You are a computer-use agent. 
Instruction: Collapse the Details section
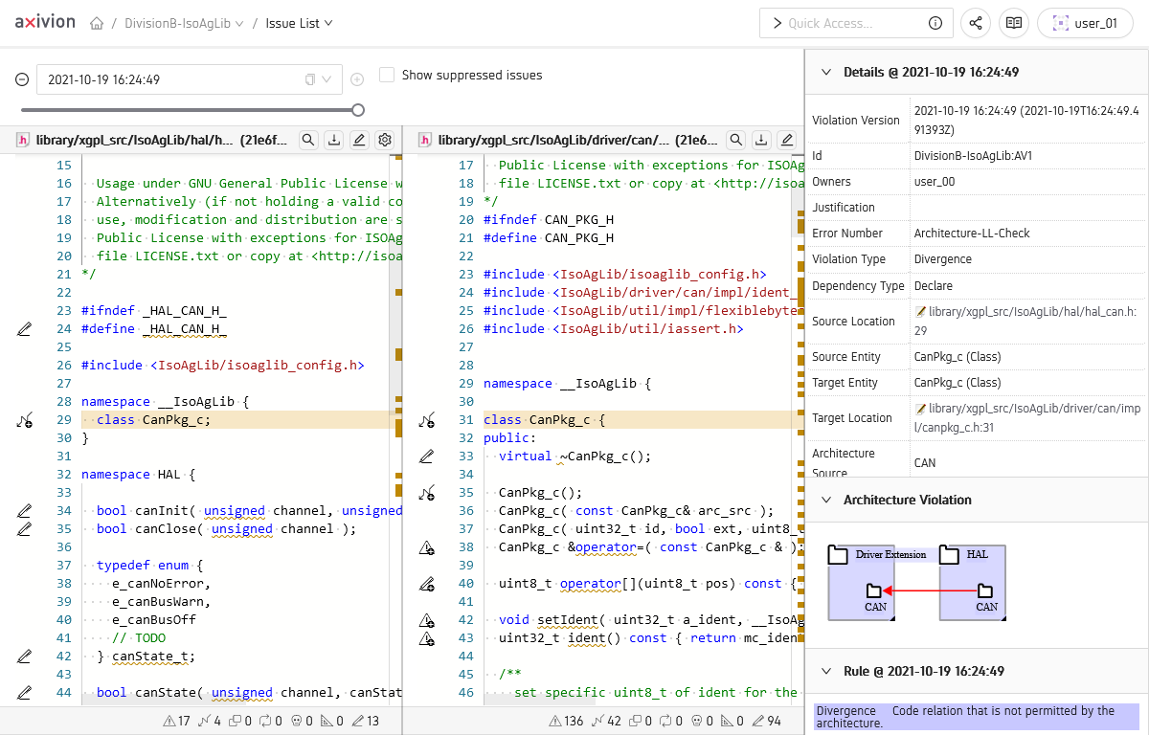[826, 72]
